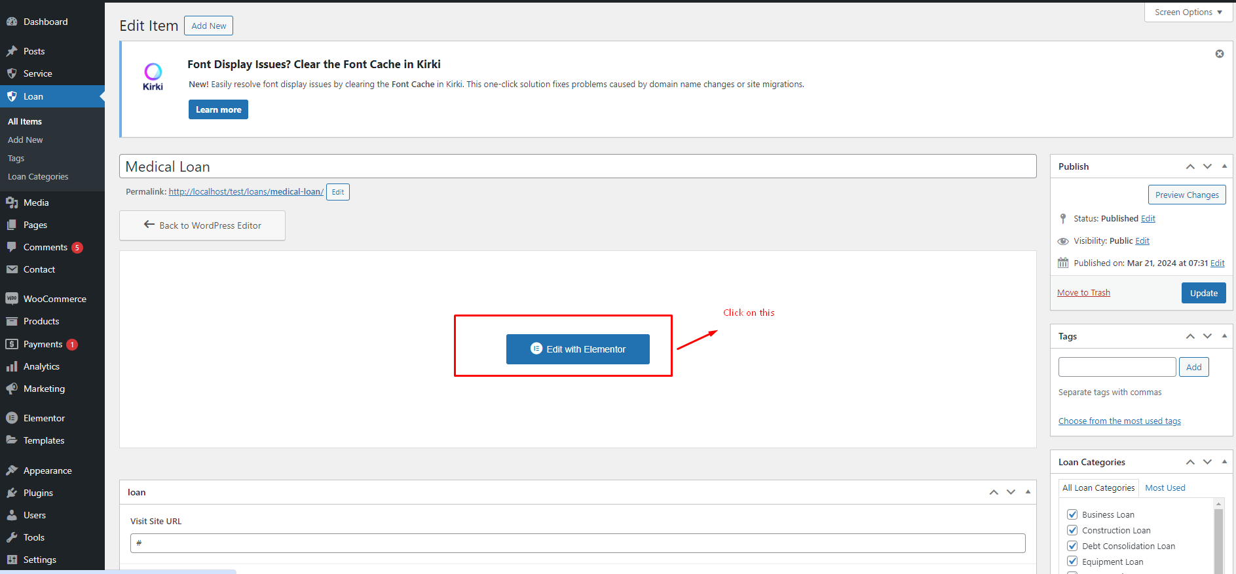Click the Settings sliders icon
This screenshot has height=574, width=1236.
pyautogui.click(x=12, y=560)
